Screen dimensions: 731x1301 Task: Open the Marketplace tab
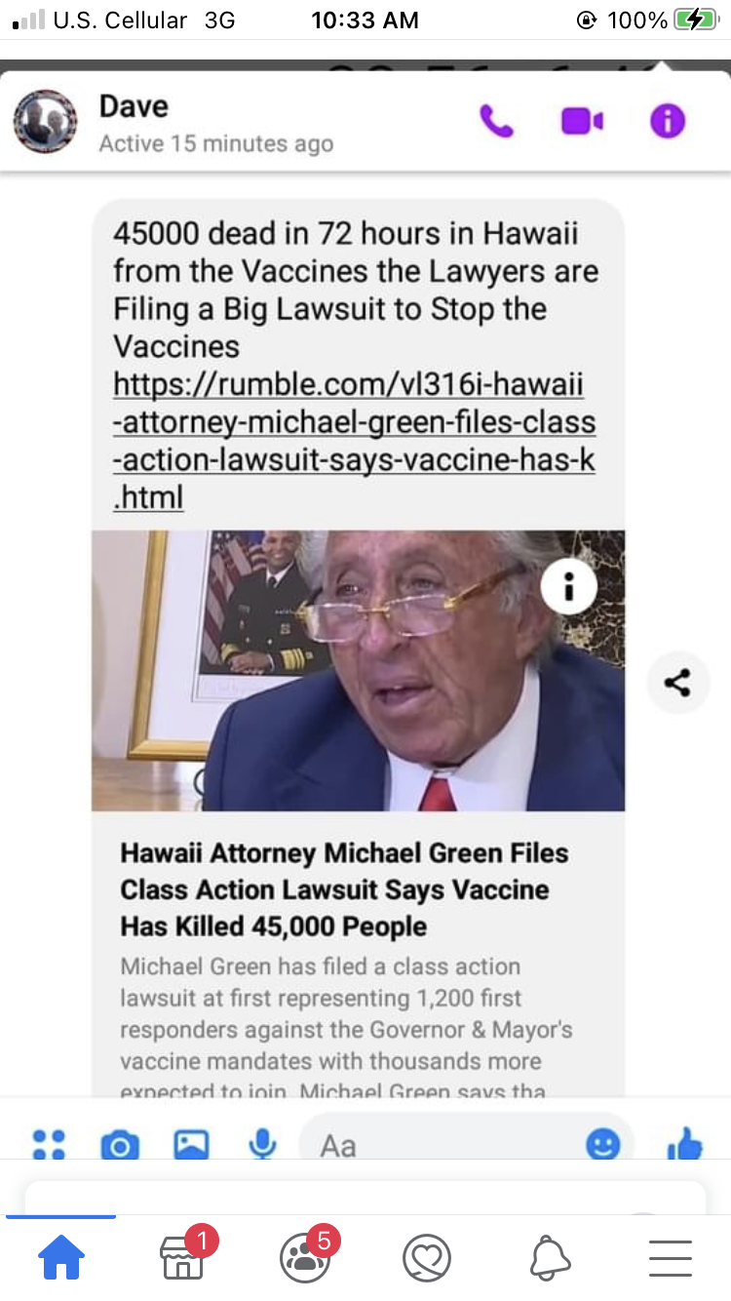tap(182, 1258)
